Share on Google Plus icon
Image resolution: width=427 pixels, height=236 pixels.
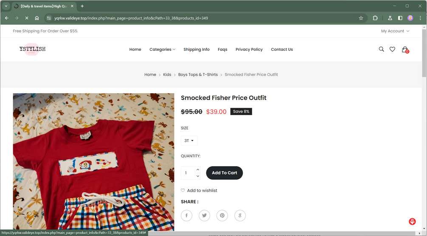[240, 215]
